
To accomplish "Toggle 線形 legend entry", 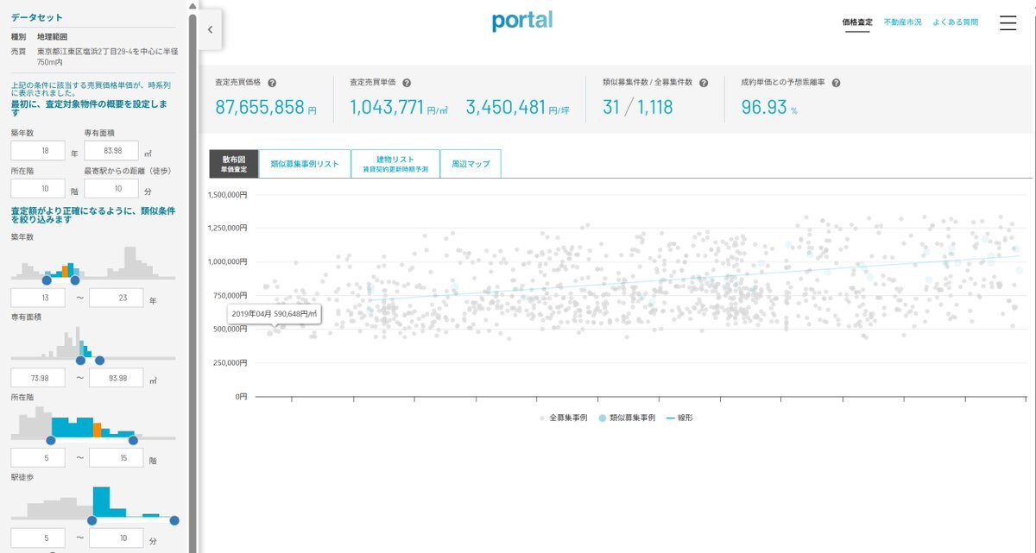I will [x=679, y=418].
